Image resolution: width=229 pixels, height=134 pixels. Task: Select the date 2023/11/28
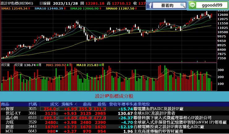(x=65, y=3)
